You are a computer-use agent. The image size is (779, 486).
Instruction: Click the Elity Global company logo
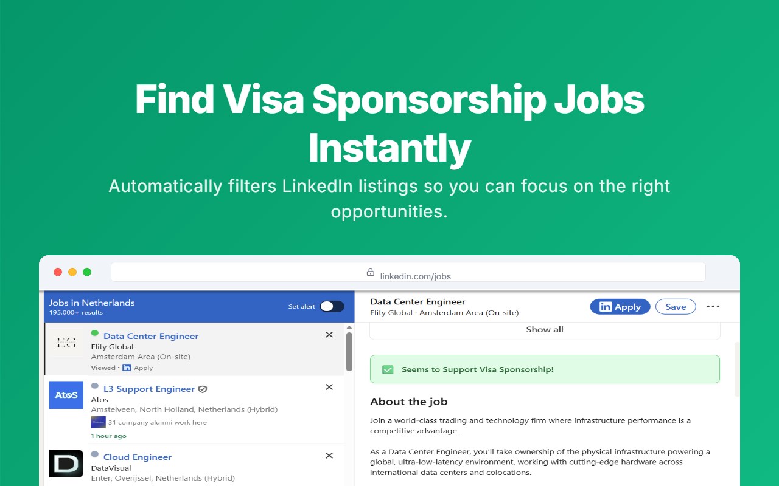[x=66, y=343]
